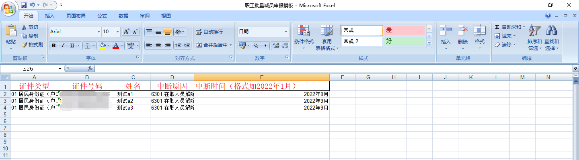This screenshot has height=160, width=579.
Task: Click the Format Painter (格式刷) brush icon
Action: tap(24, 45)
